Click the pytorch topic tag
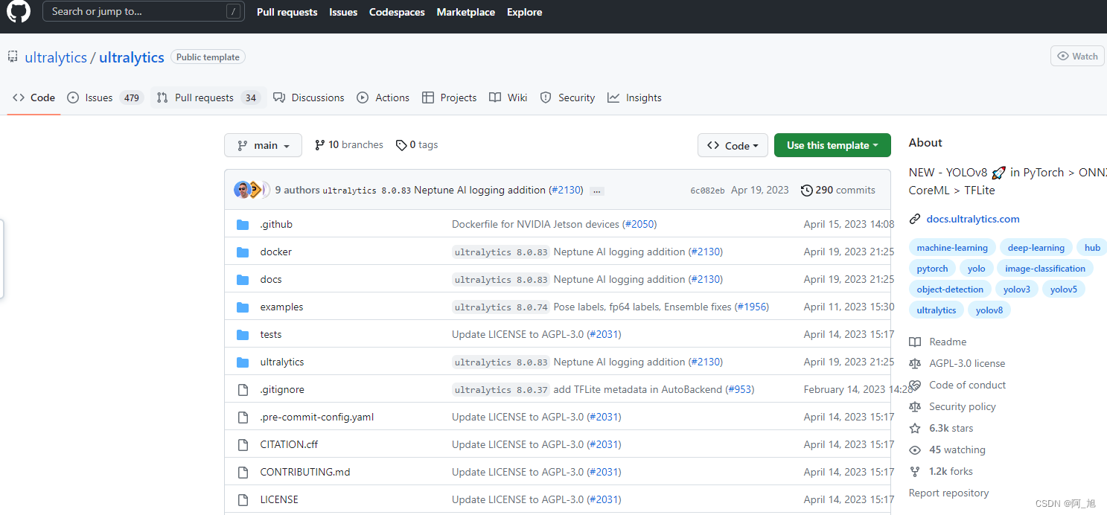1107x515 pixels. [x=932, y=269]
